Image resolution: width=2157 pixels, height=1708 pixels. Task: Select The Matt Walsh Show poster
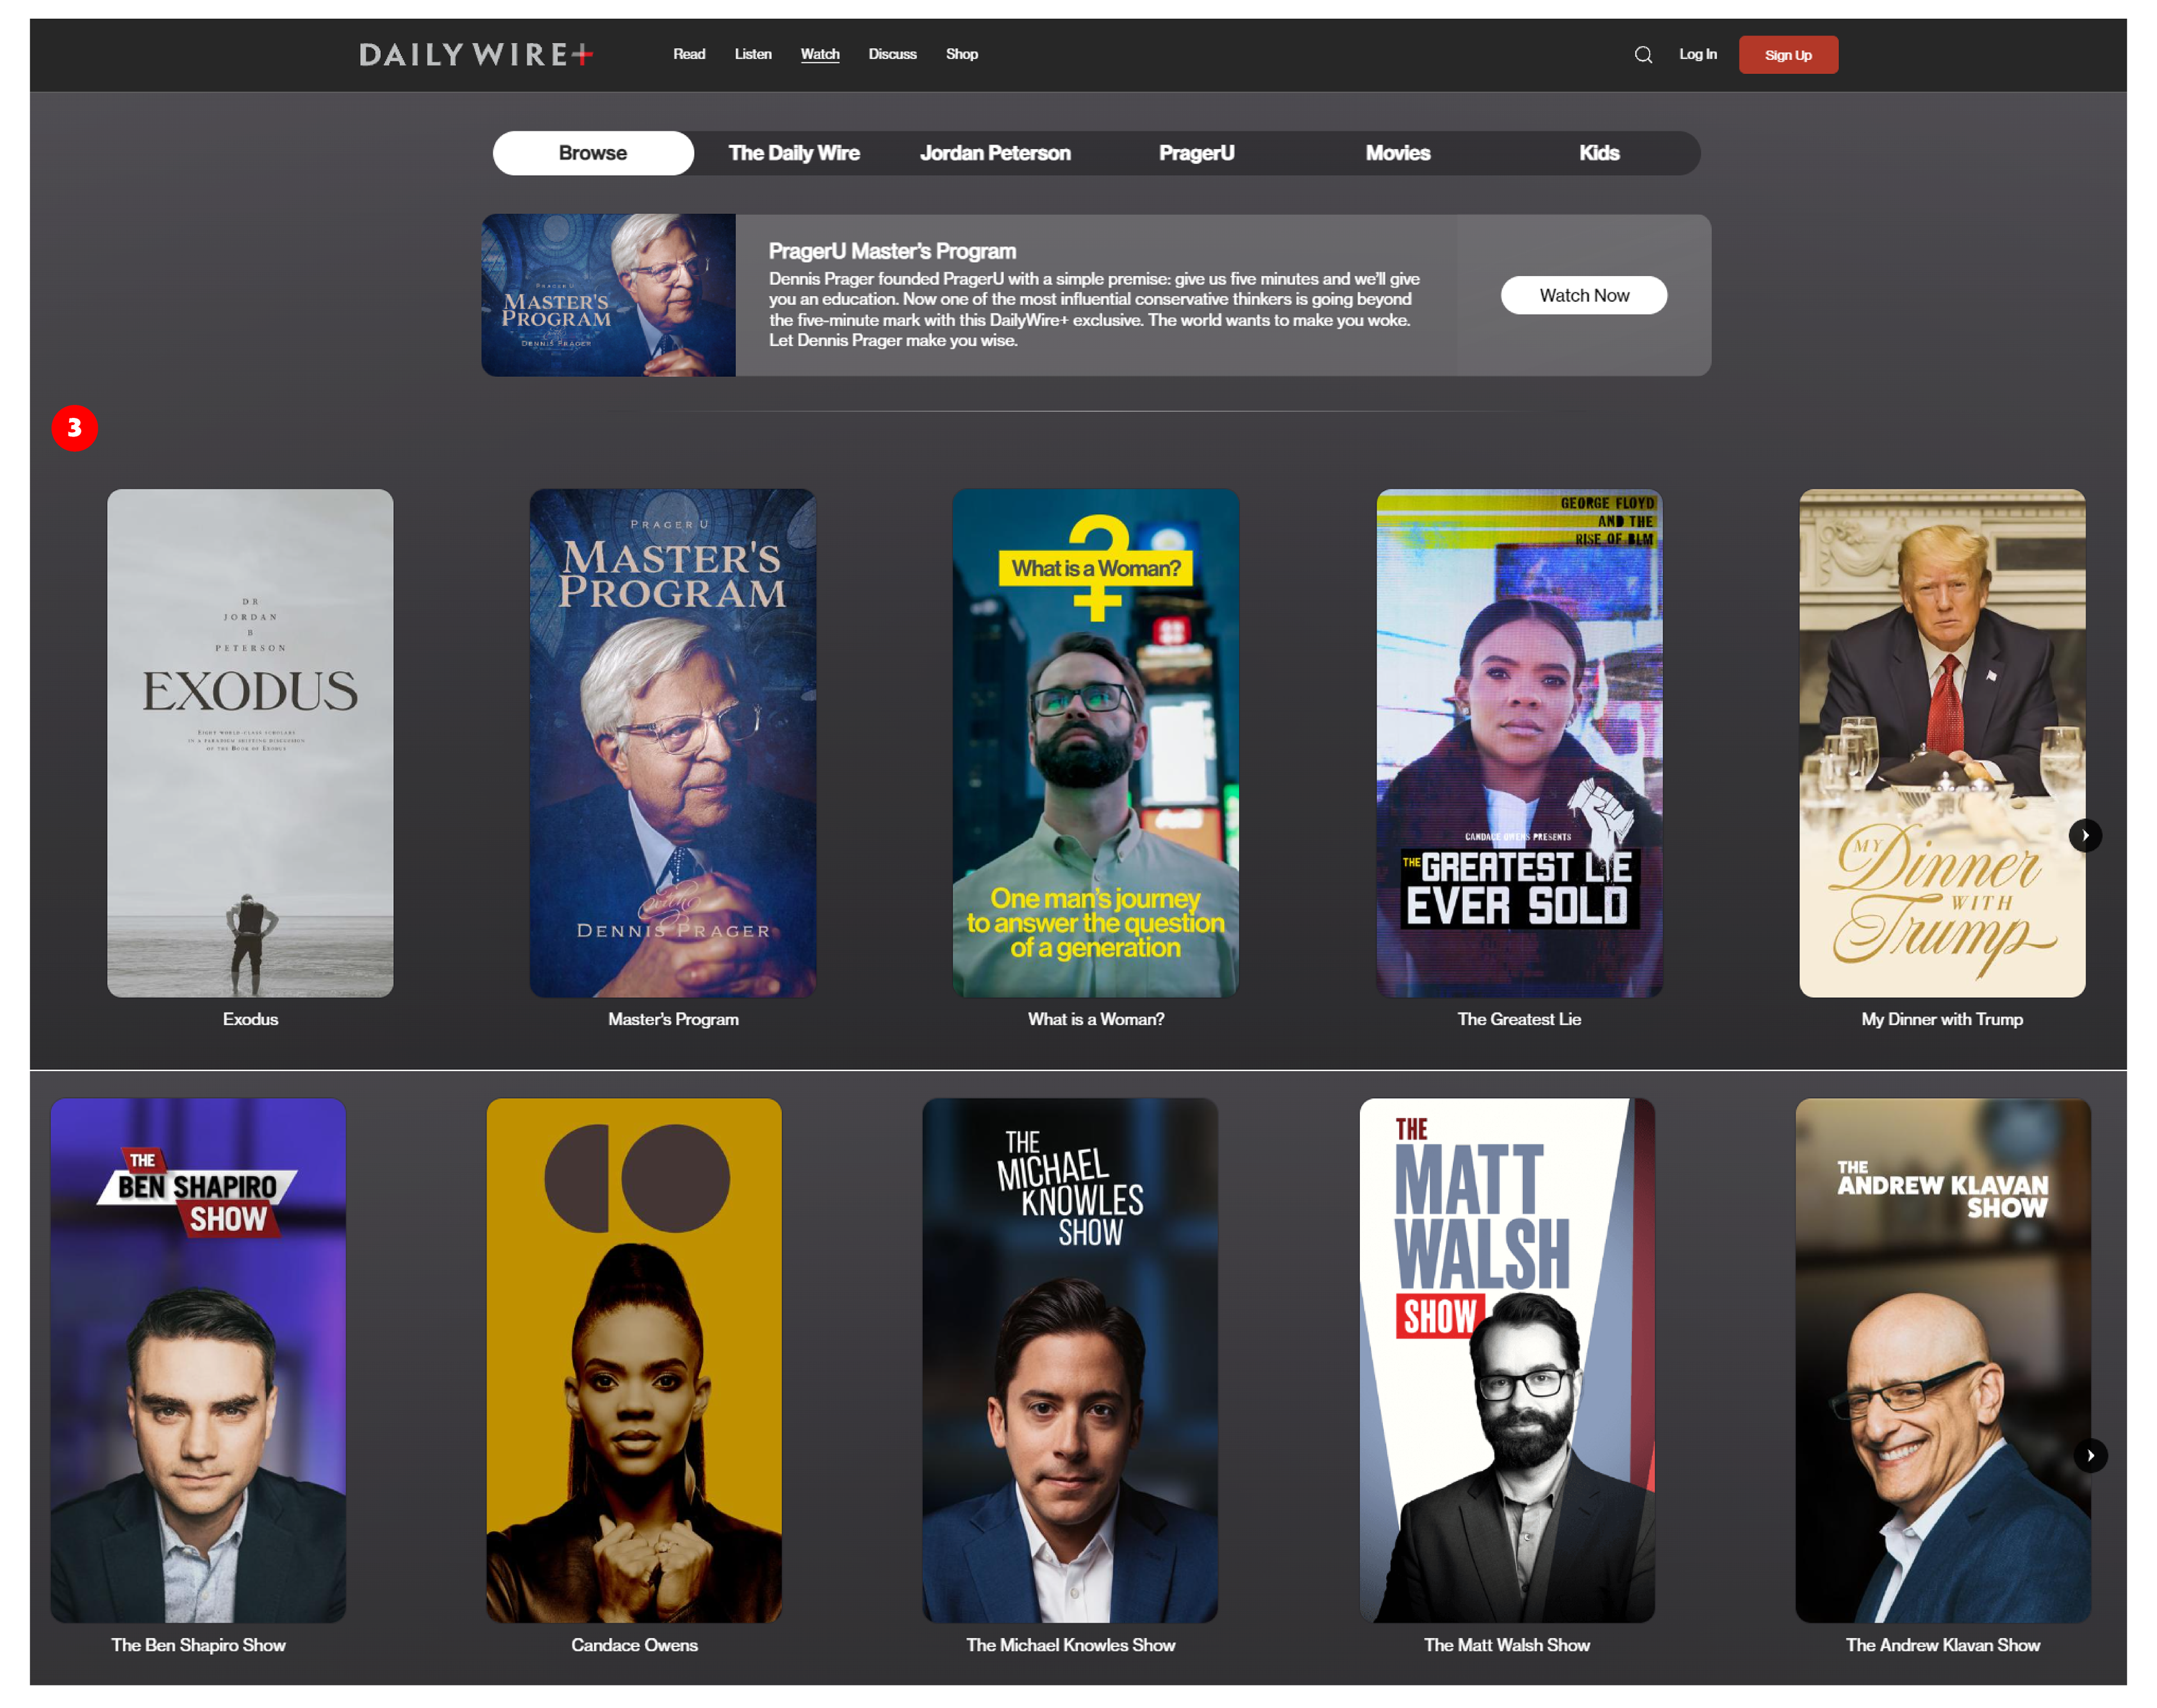click(1506, 1359)
